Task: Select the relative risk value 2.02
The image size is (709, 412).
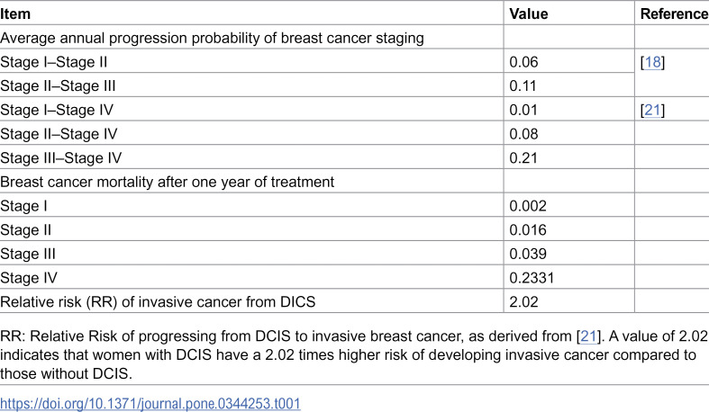Action: tap(523, 301)
